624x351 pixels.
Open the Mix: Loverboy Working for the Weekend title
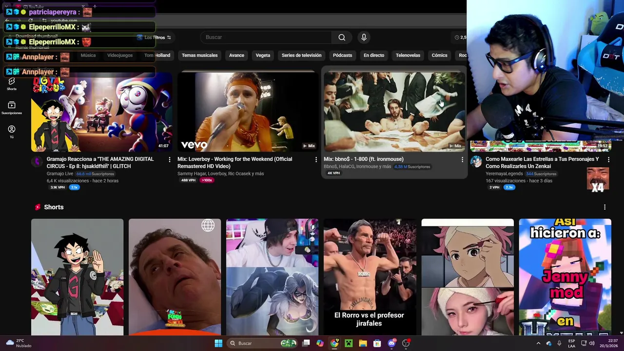tap(234, 162)
